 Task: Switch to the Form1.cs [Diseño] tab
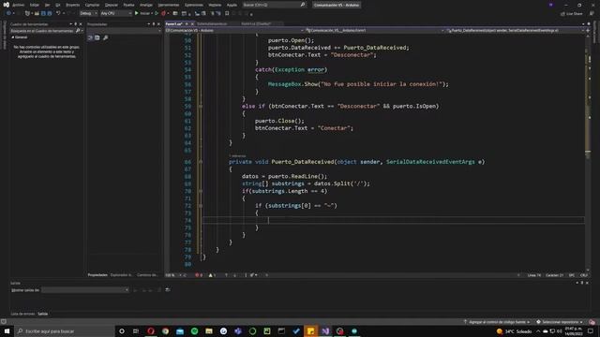pyautogui.click(x=256, y=23)
